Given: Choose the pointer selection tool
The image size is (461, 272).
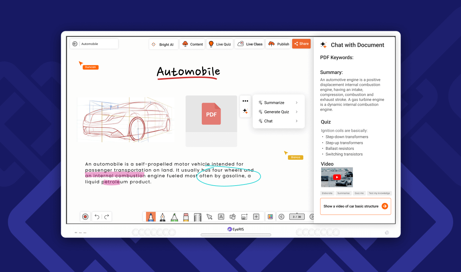Looking at the screenshot, I should [x=210, y=217].
